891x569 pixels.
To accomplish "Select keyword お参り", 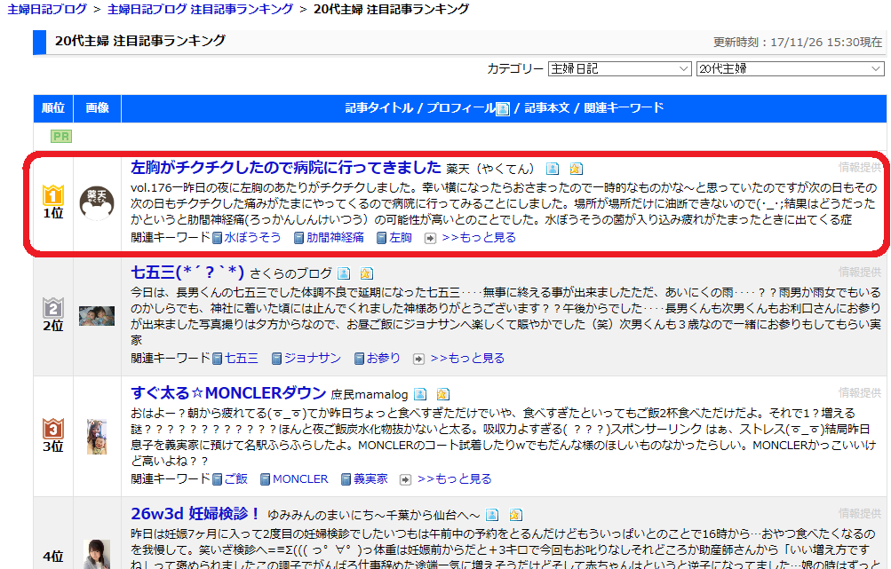I will (x=383, y=359).
